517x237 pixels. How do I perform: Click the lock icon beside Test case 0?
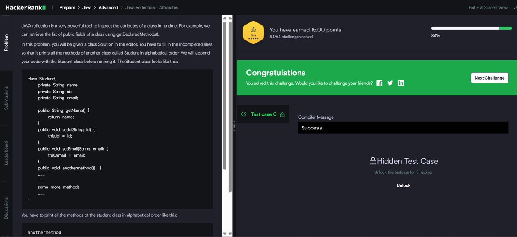point(282,114)
